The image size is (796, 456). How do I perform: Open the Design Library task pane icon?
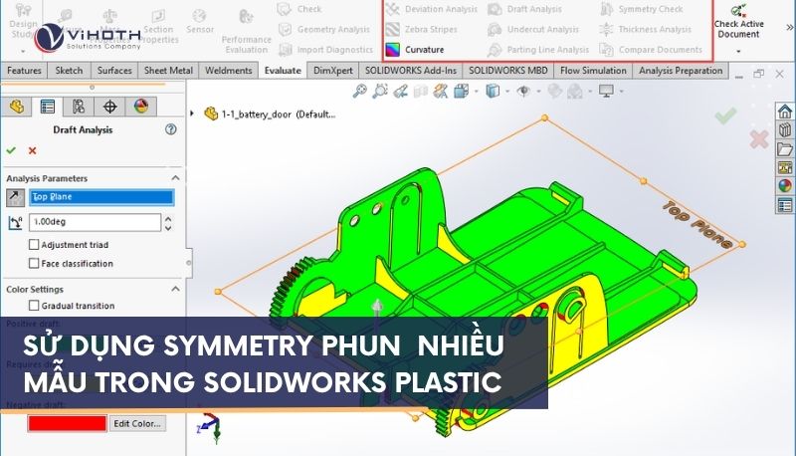[x=785, y=130]
